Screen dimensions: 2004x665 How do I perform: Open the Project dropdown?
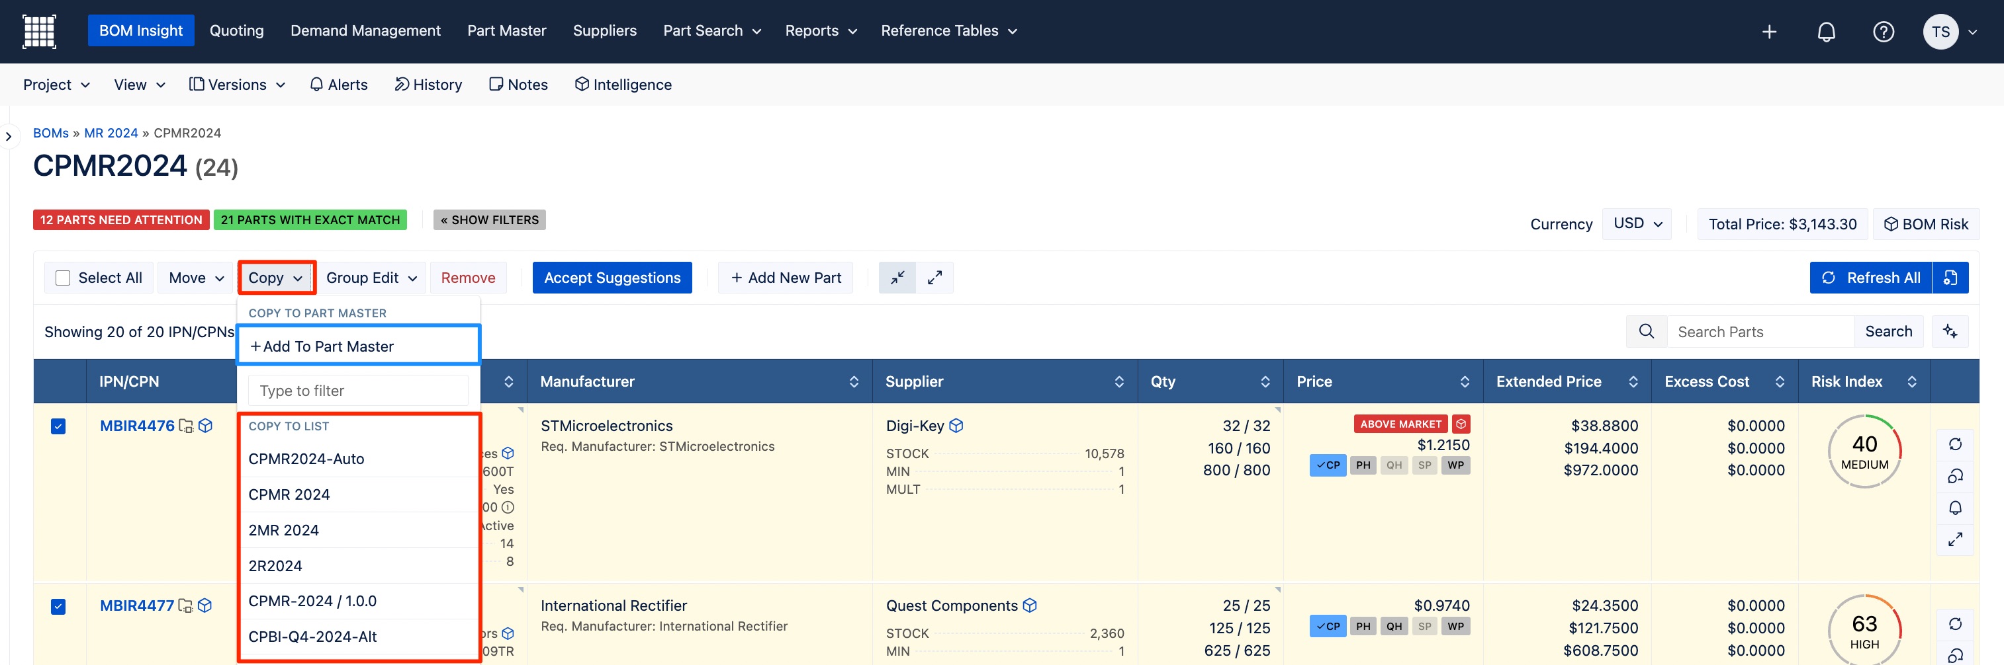tap(56, 85)
